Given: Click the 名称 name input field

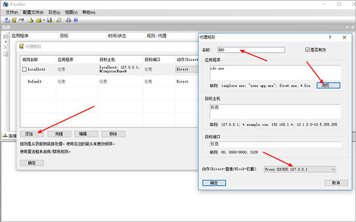Looking at the screenshot, I should tap(251, 50).
